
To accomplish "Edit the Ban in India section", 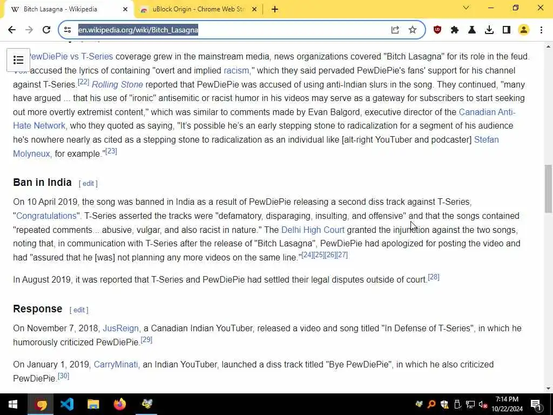I will tap(88, 184).
